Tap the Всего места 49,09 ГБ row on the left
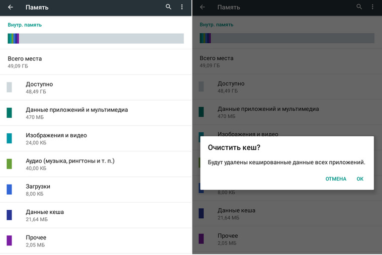Image resolution: width=382 pixels, height=255 pixels. tap(95, 62)
